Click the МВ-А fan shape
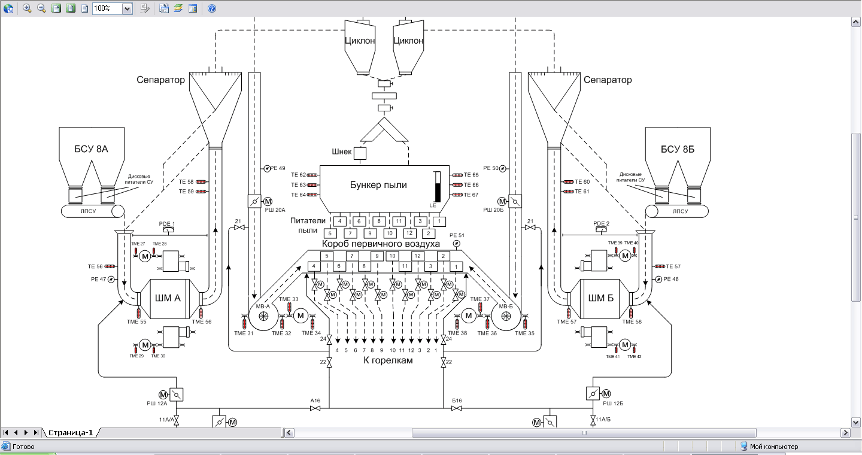 tap(263, 316)
